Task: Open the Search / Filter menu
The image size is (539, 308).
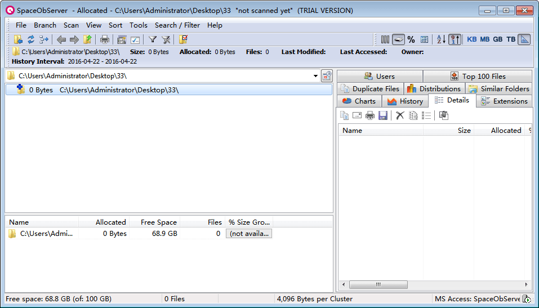Action: [177, 25]
